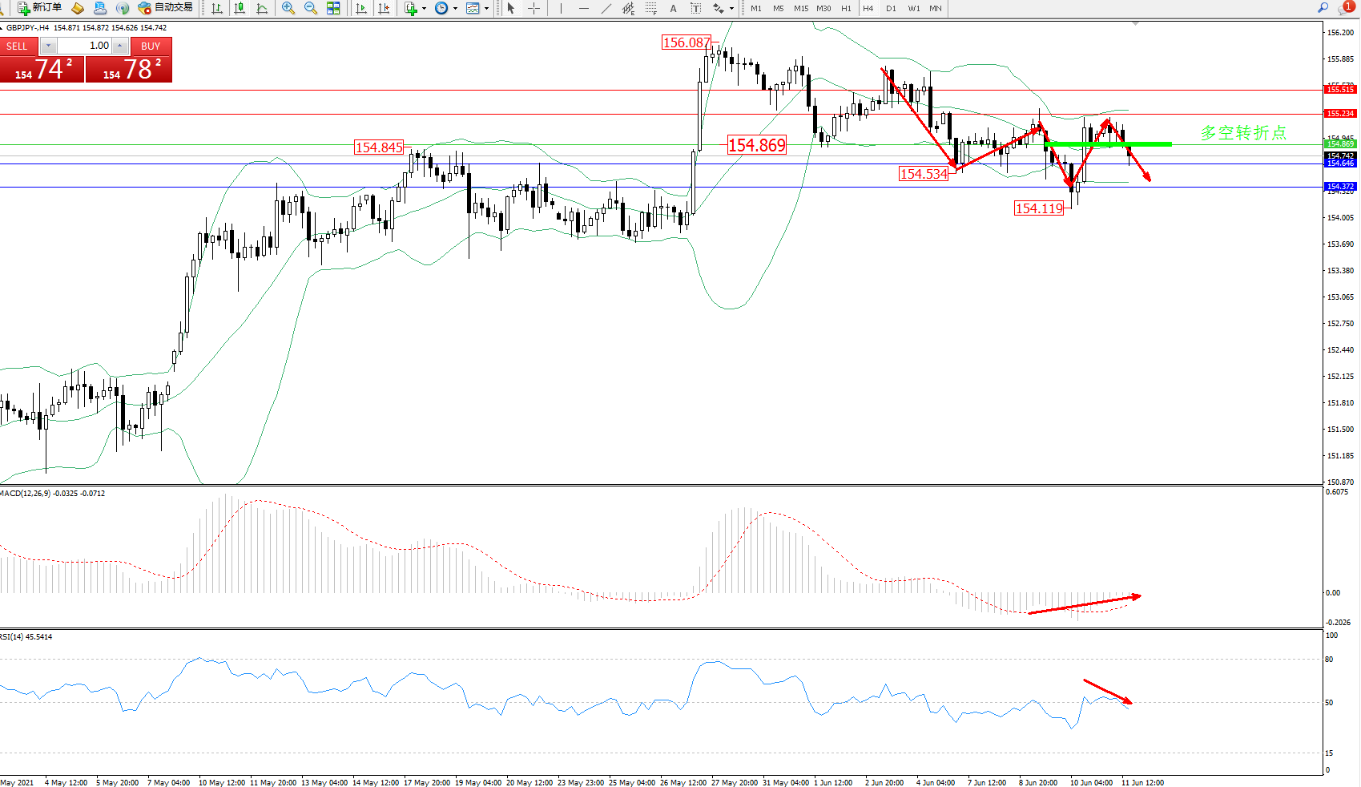The image size is (1361, 787).
Task: Increase lot volume with up arrow
Action: 119,46
